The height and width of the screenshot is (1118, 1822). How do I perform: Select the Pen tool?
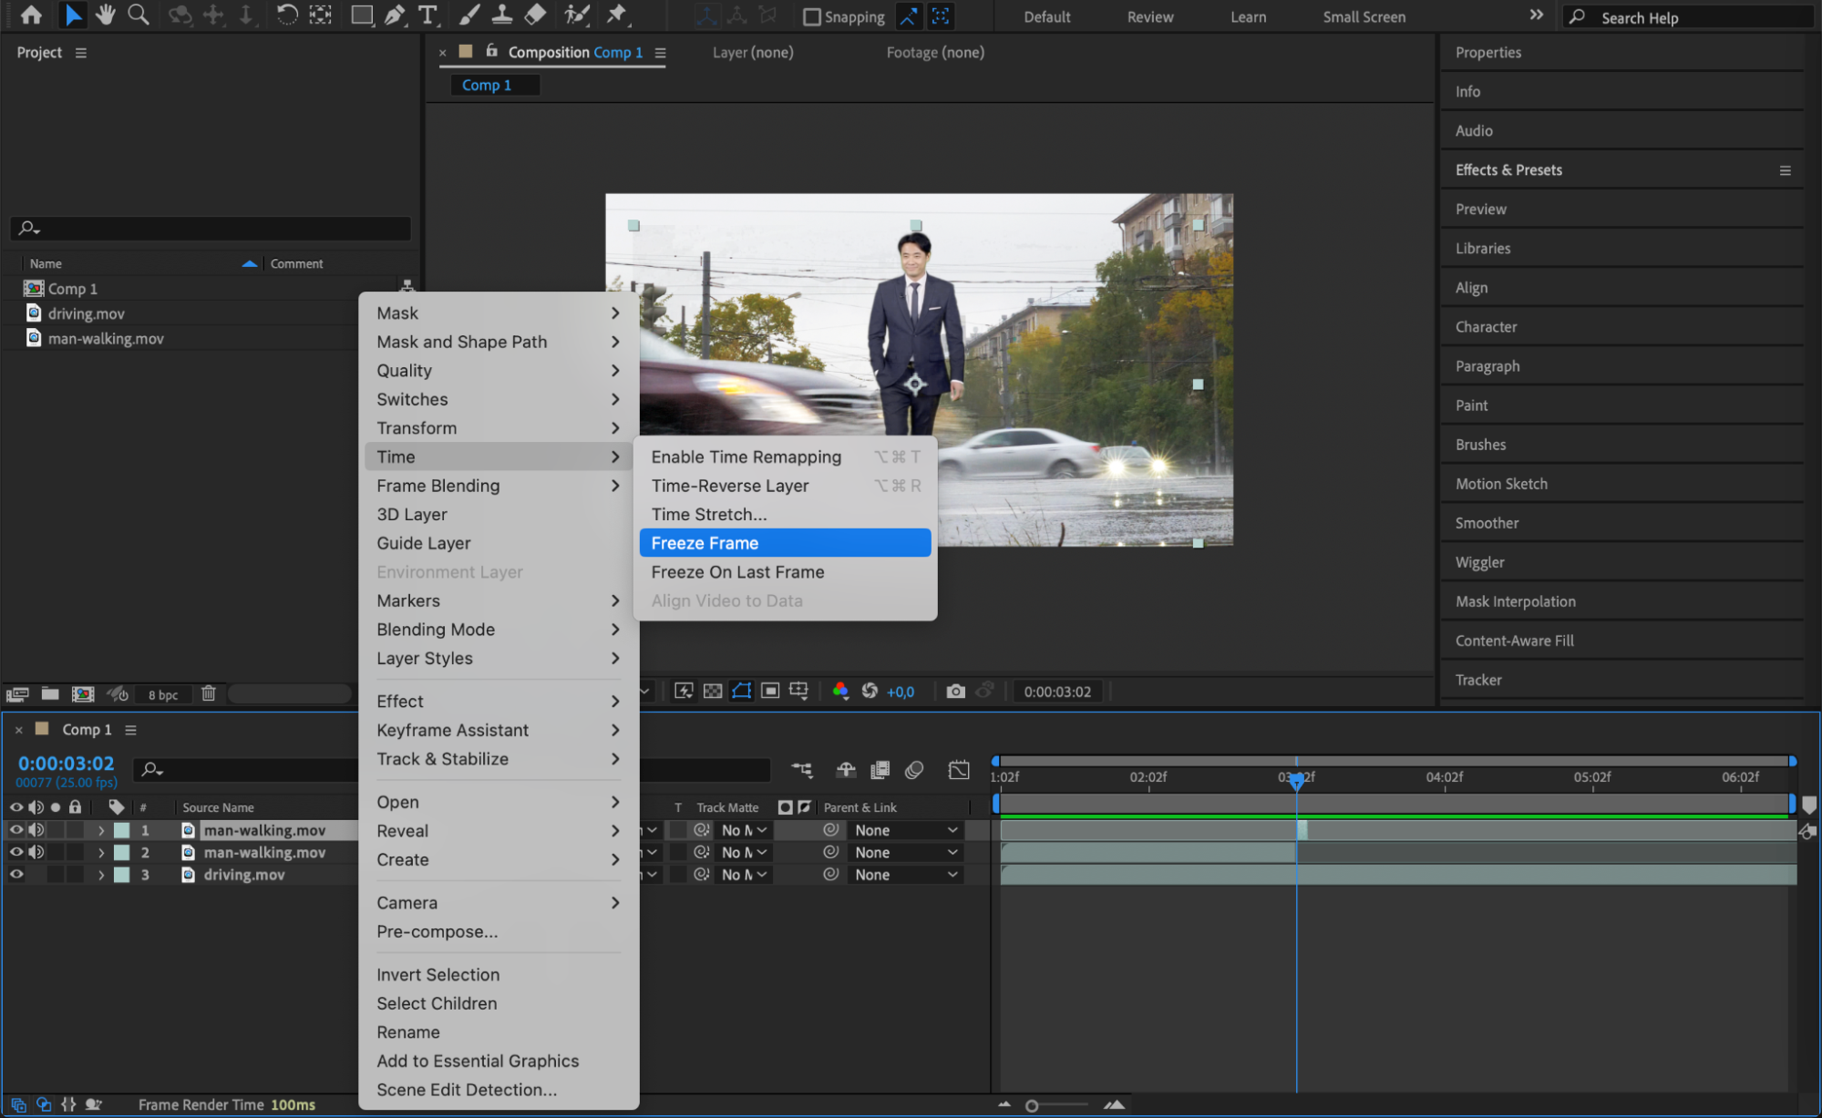click(x=395, y=15)
